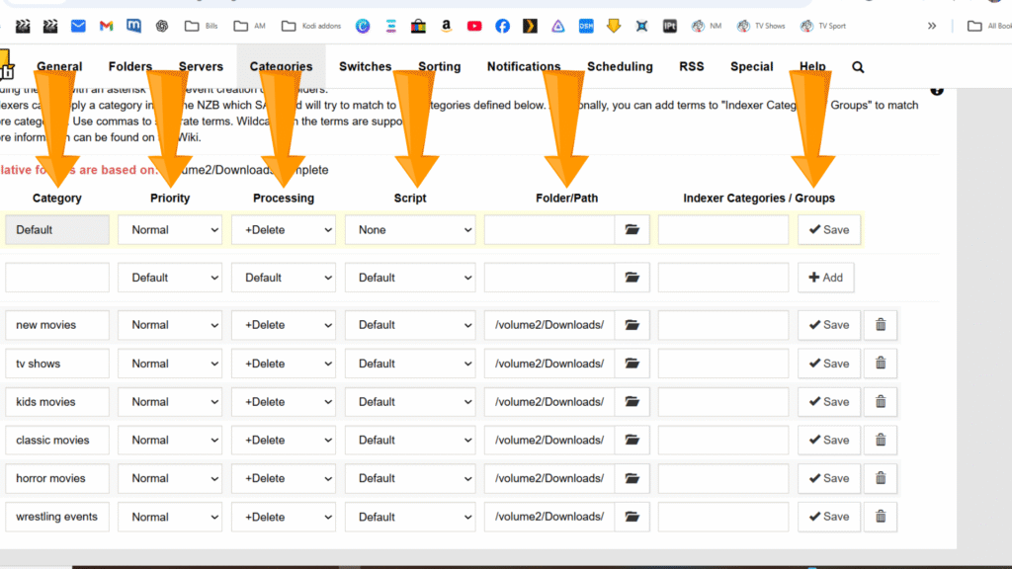Image resolution: width=1012 pixels, height=569 pixels.
Task: Click the Add button for new category
Action: tap(826, 278)
